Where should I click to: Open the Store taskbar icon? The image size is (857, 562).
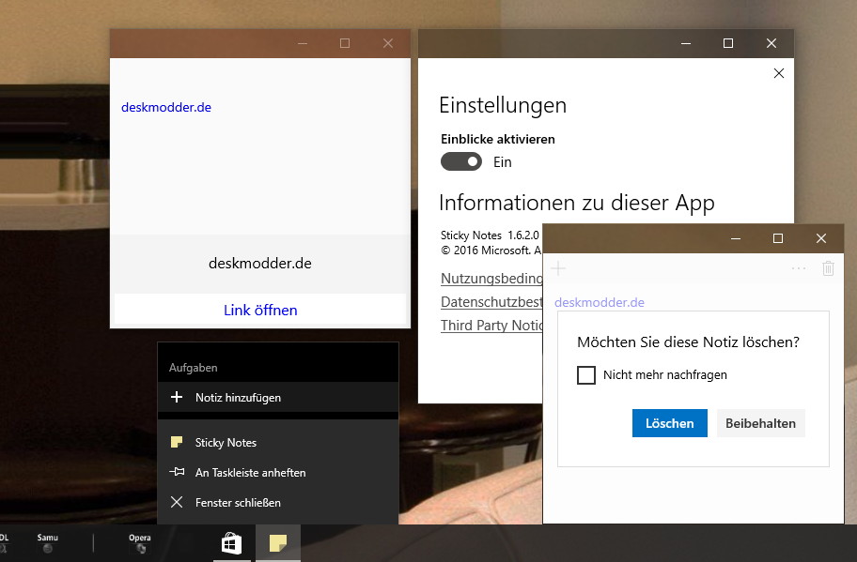point(232,543)
